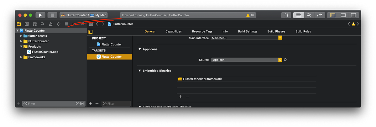Open the code snippets library button
Viewport: 376px width, 127px height.
tap(286, 15)
